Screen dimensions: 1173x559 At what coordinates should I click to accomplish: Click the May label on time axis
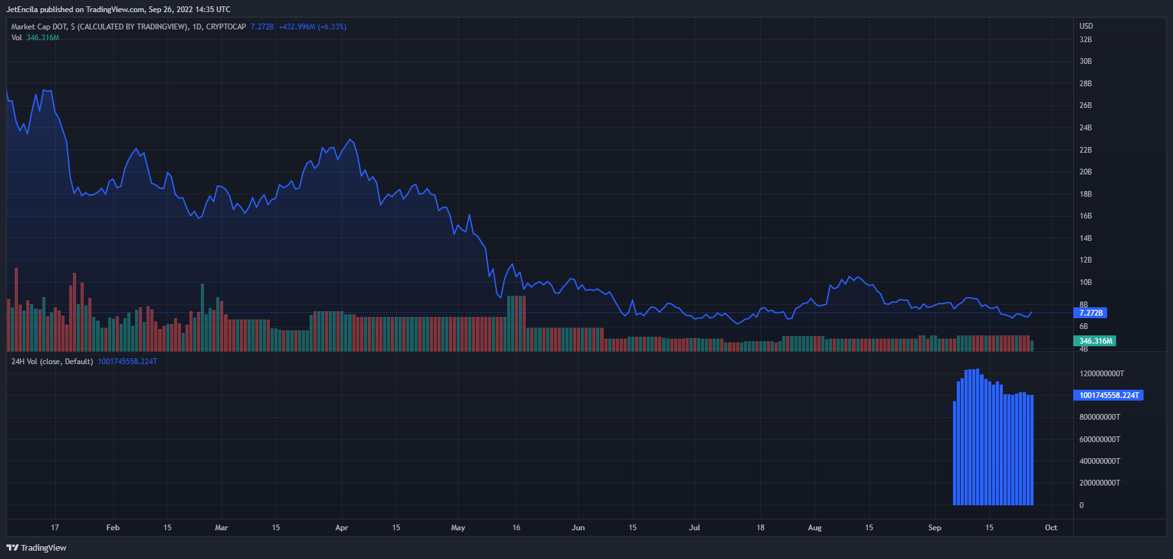click(x=458, y=528)
